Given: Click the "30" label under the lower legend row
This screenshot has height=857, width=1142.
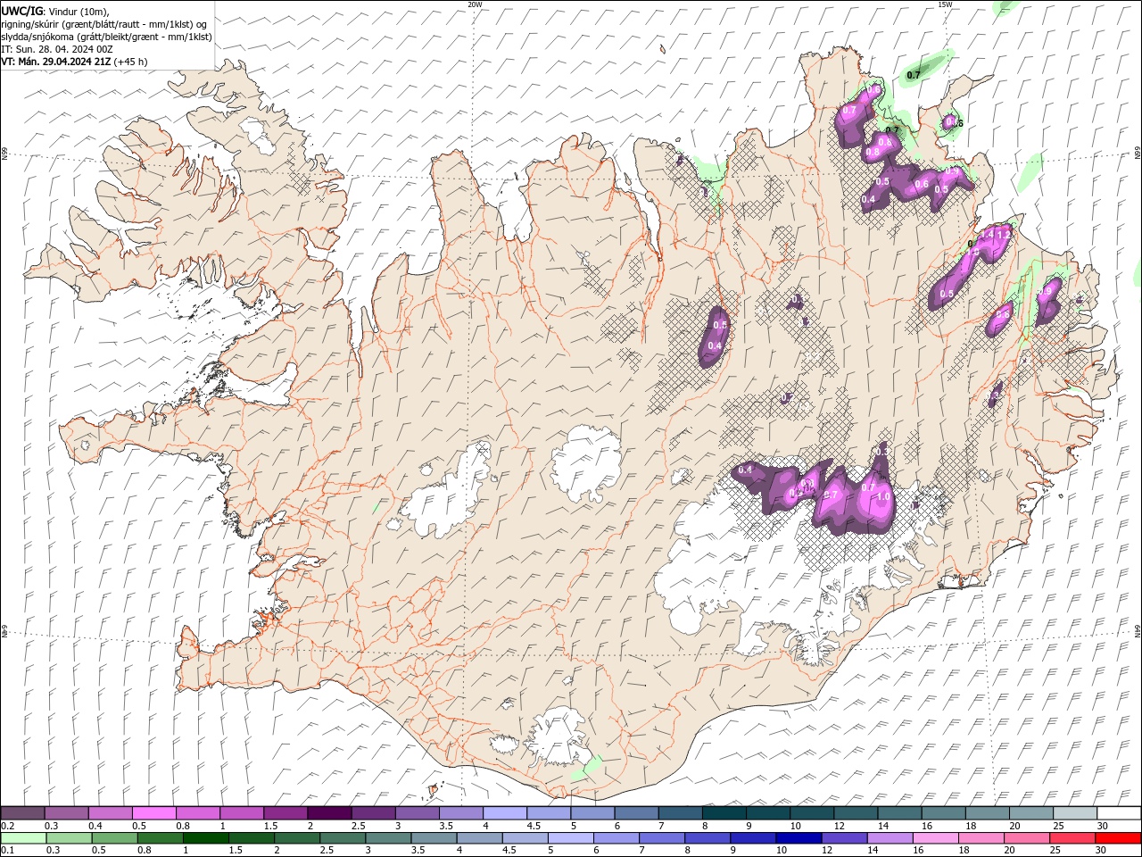Looking at the screenshot, I should 1103,850.
